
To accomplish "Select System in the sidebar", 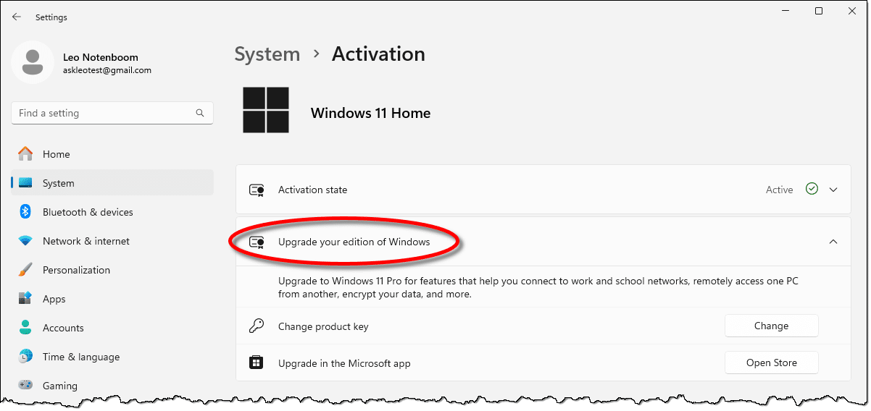I will click(x=58, y=183).
